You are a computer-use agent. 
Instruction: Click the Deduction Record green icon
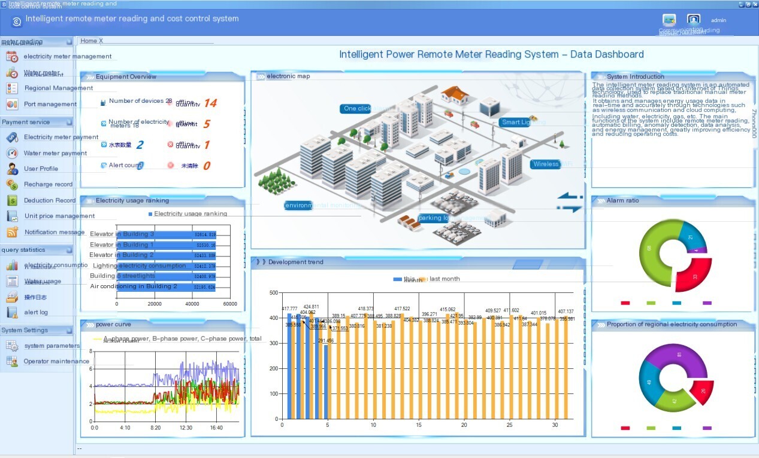[x=12, y=200]
